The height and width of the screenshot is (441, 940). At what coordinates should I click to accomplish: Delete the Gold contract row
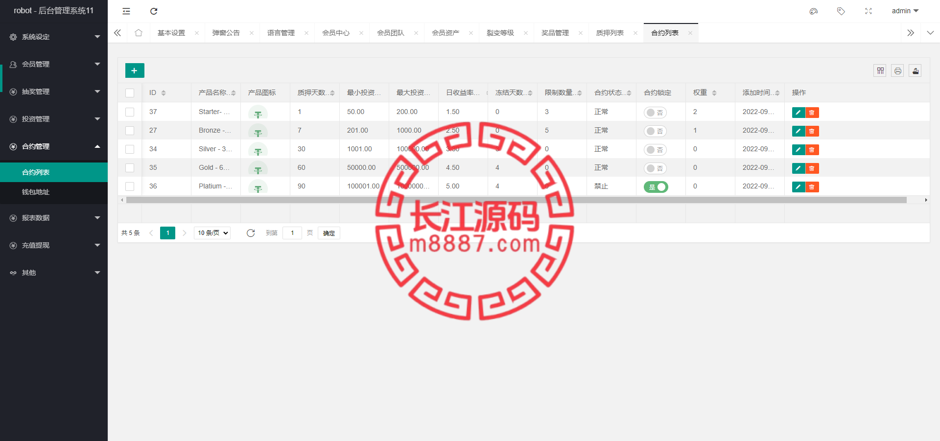point(812,168)
